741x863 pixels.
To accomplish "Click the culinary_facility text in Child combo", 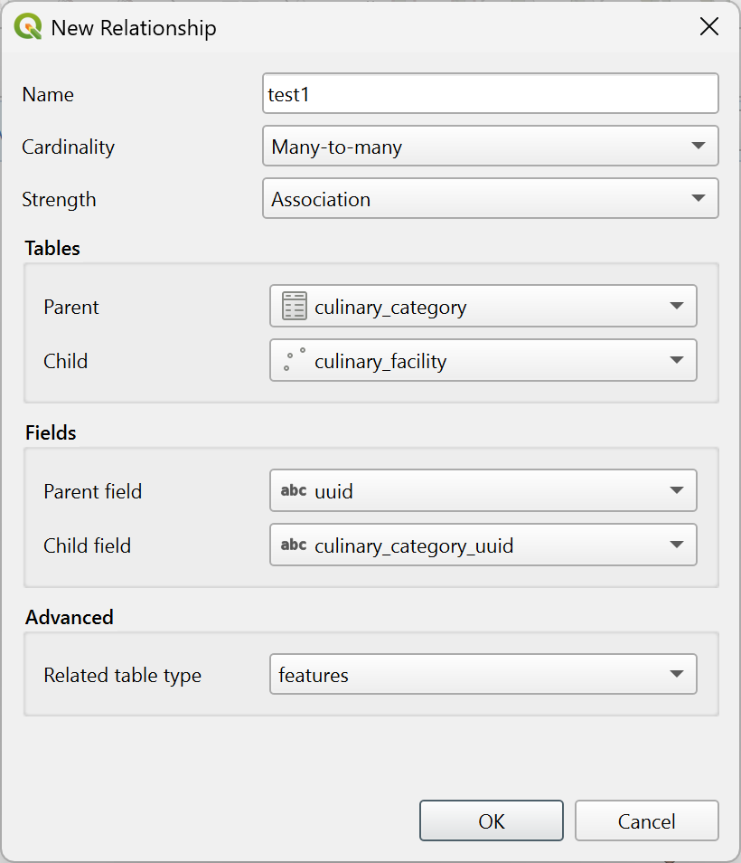I will point(380,362).
